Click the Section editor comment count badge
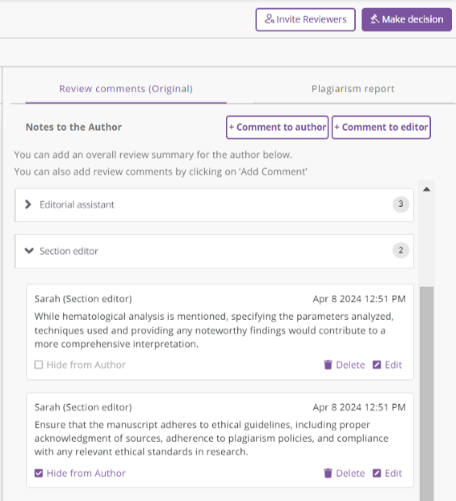The width and height of the screenshot is (456, 501). 401,250
